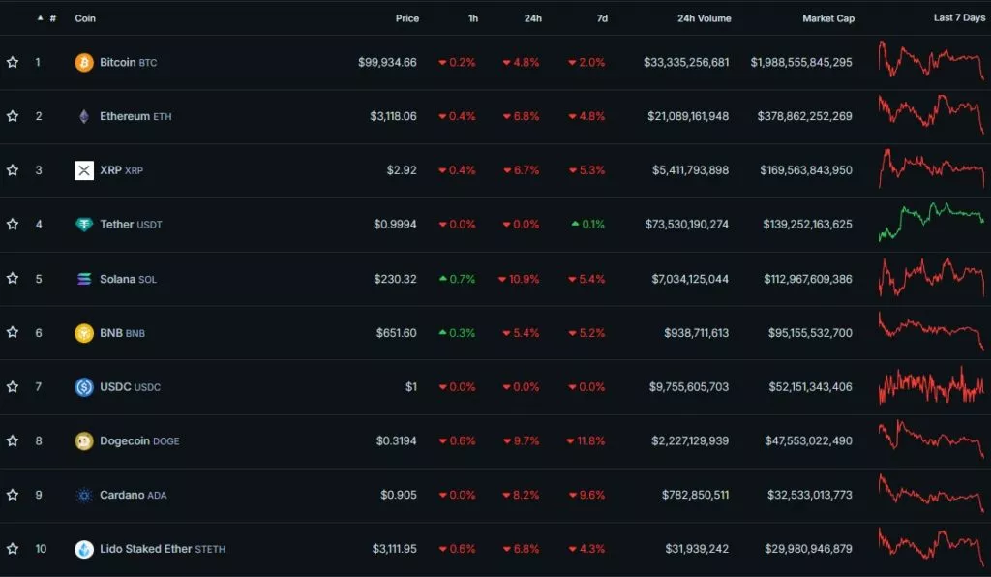This screenshot has height=577, width=991.
Task: Favorite Dogecoin using the star
Action: (x=12, y=440)
